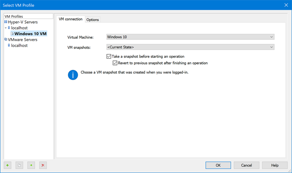This screenshot has width=292, height=173.
Task: Close the Select VM Profile dialog
Action: (286, 5)
